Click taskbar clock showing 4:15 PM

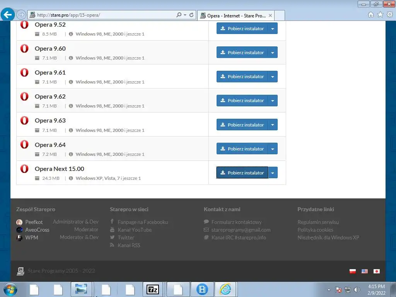tap(376, 290)
